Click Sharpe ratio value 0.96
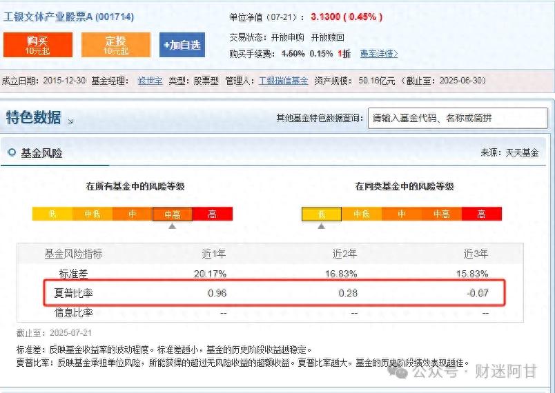This screenshot has width=555, height=393. pyautogui.click(x=217, y=293)
